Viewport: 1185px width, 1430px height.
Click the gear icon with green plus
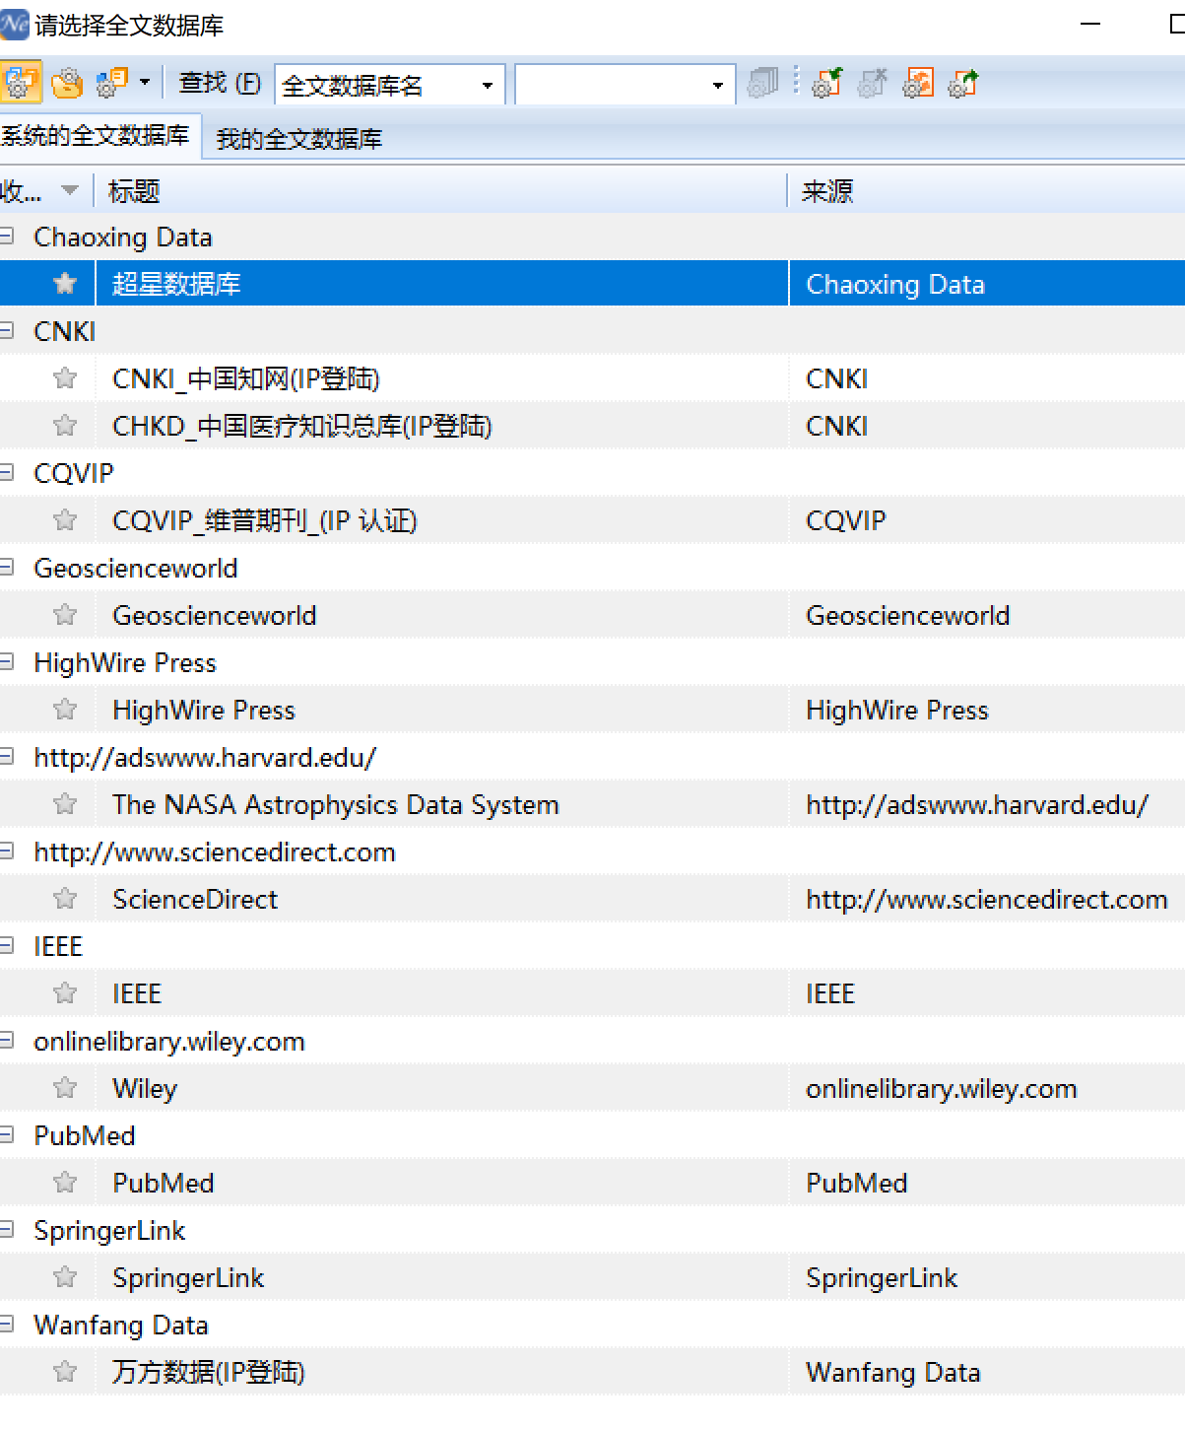826,84
